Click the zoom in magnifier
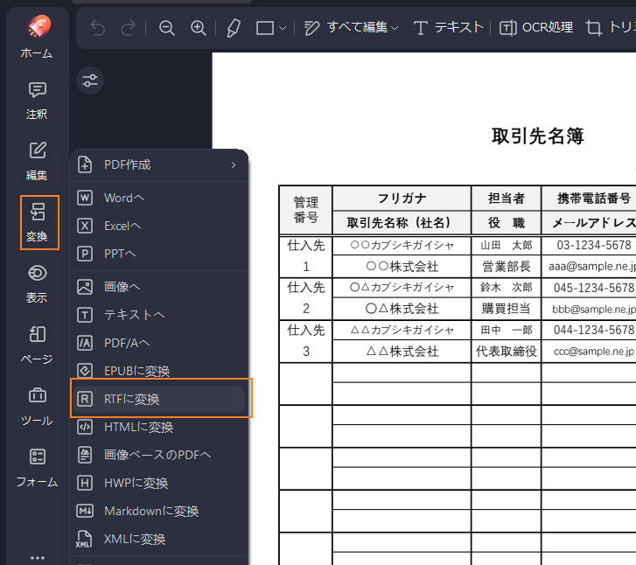The width and height of the screenshot is (636, 565). coord(199,28)
